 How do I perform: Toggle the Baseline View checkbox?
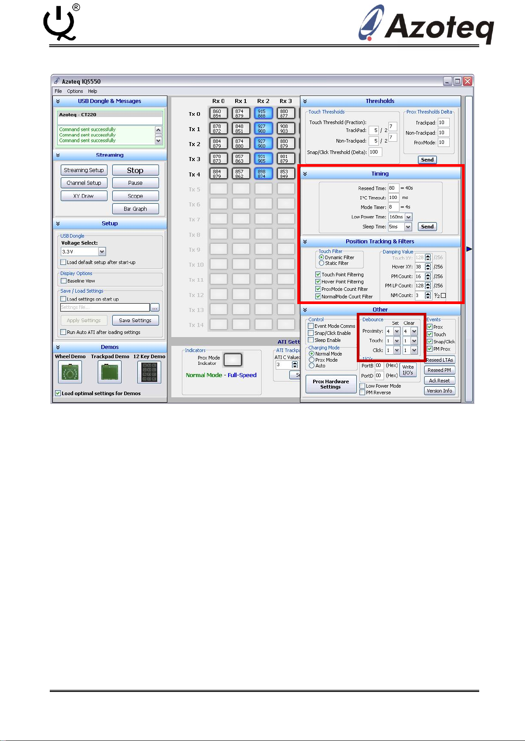click(x=63, y=281)
